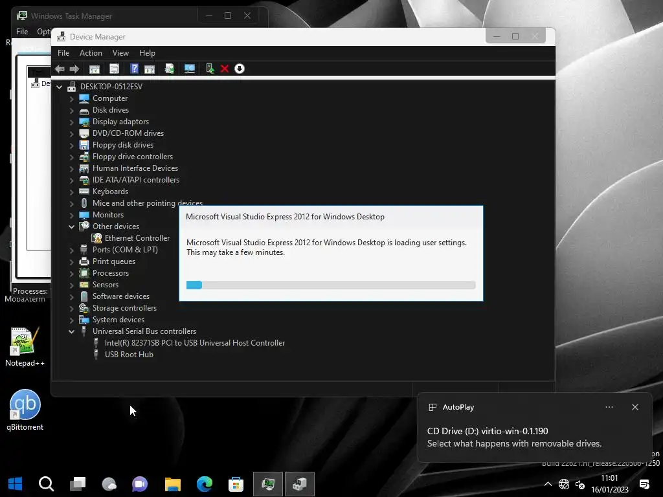Collapse the Other devices category

(71, 226)
